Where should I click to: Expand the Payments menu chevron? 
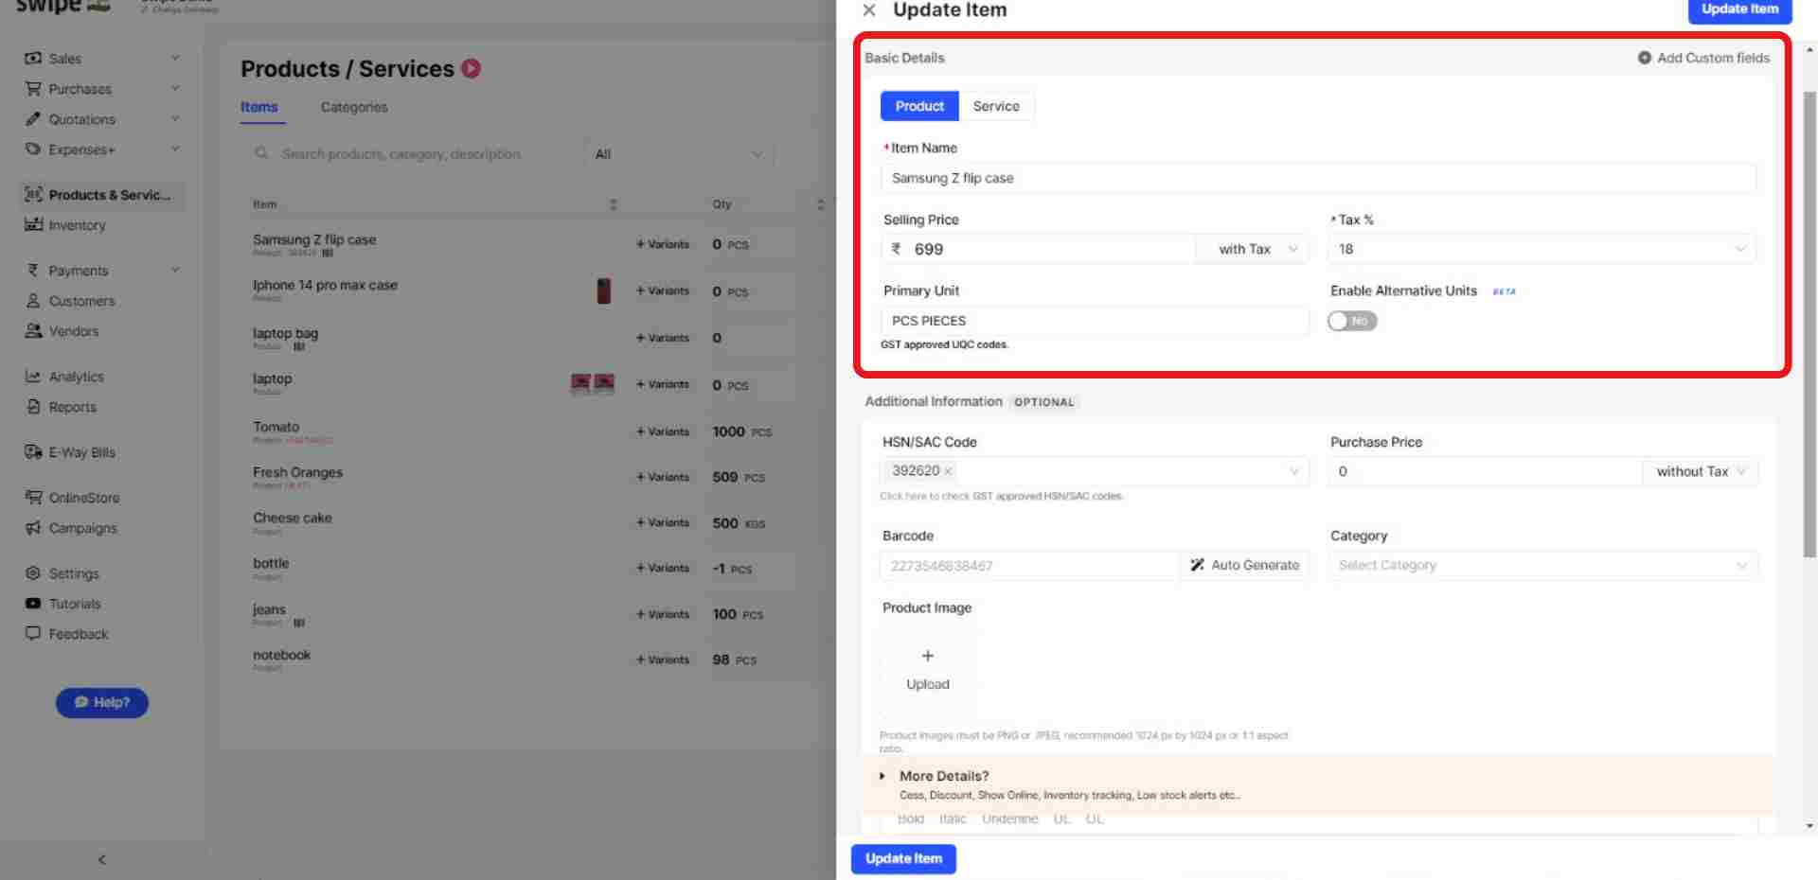175,270
